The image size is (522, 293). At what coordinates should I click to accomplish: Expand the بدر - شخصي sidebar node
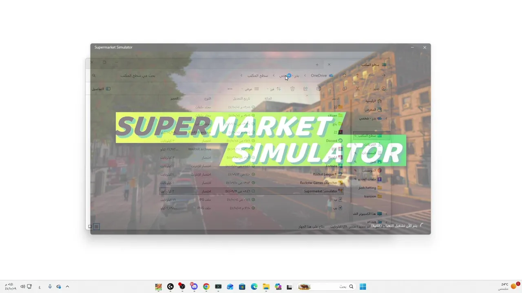(x=386, y=118)
